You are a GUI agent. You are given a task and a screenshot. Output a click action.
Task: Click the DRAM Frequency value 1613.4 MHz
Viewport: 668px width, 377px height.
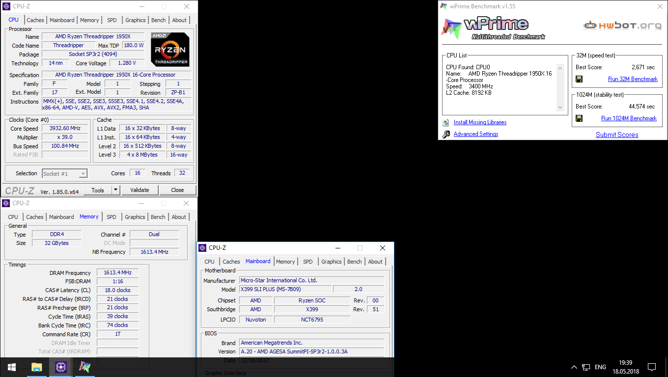click(117, 272)
